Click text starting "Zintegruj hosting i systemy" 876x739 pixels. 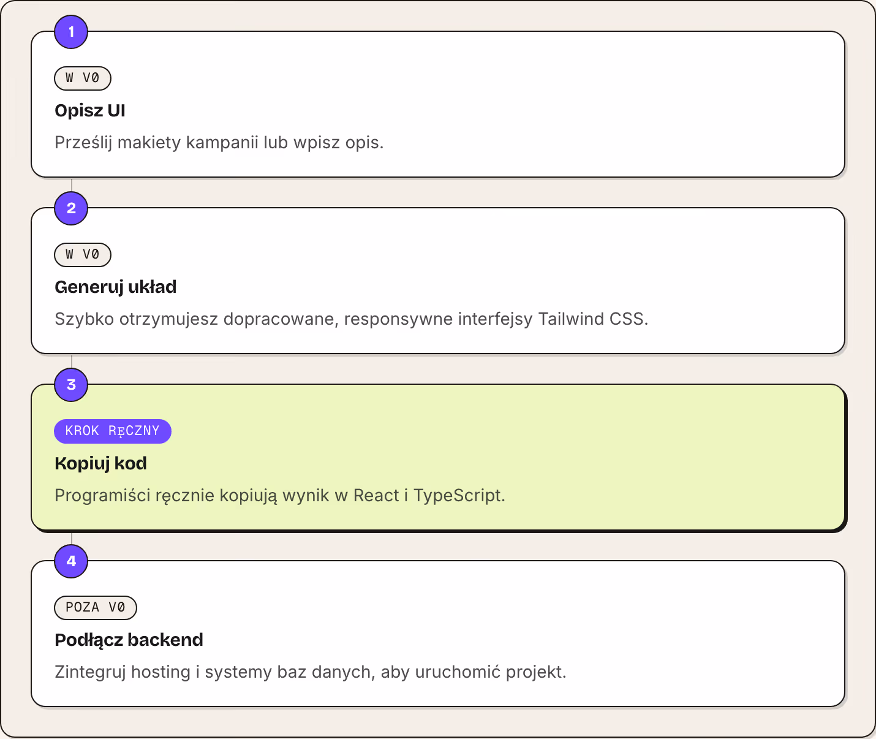pyautogui.click(x=311, y=672)
